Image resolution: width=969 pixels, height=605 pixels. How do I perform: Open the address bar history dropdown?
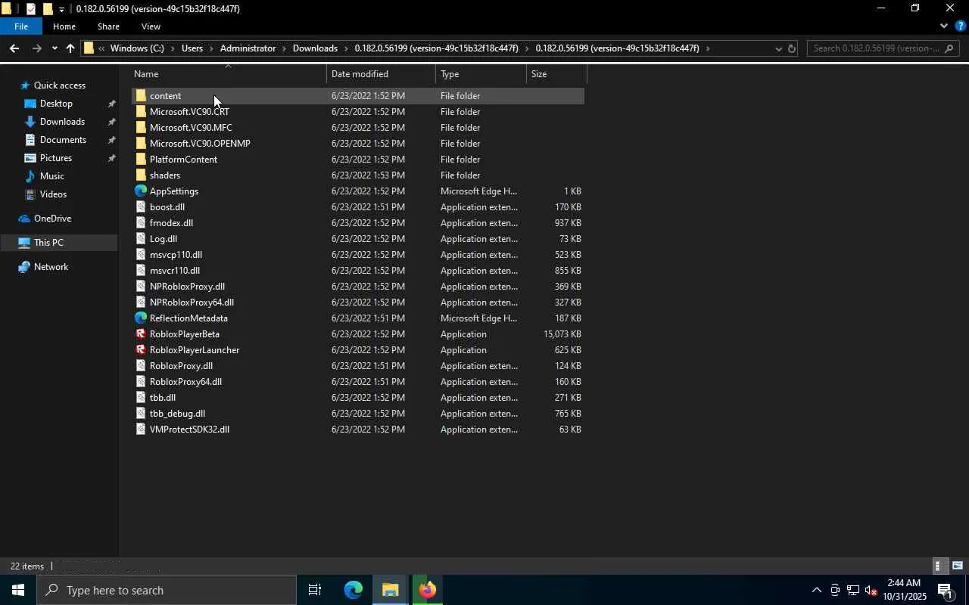778,48
